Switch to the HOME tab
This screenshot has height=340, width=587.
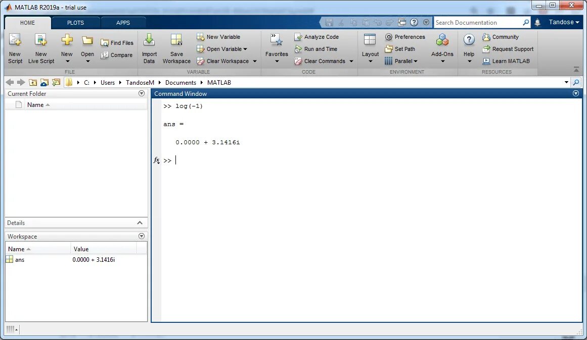tap(27, 23)
